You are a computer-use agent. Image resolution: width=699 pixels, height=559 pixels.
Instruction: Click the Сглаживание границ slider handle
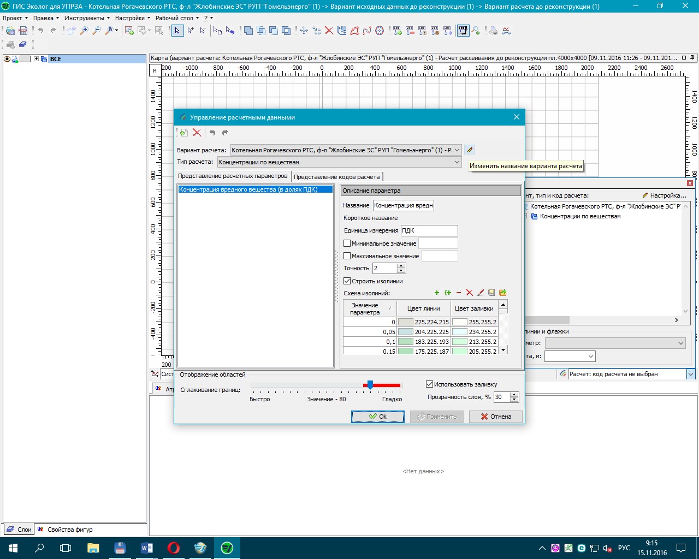[370, 385]
